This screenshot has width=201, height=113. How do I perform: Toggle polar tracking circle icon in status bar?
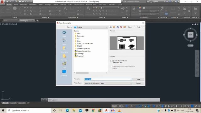point(126,106)
